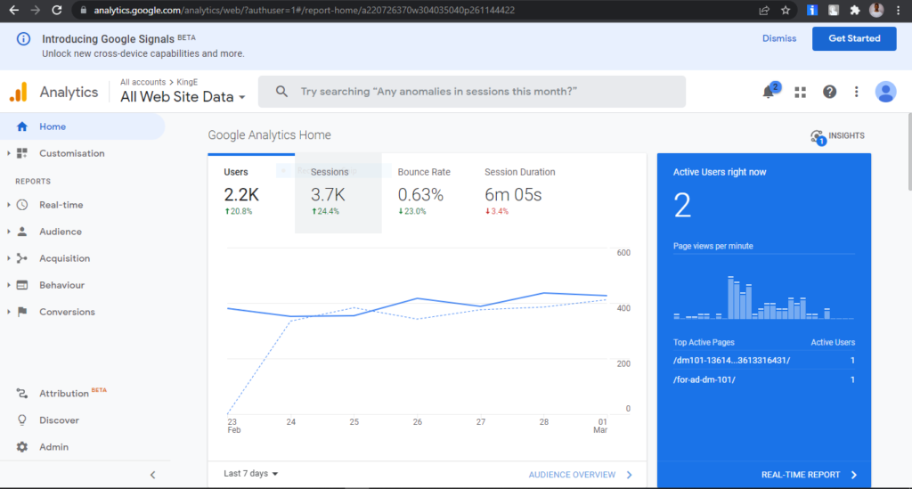The height and width of the screenshot is (489, 912).
Task: Click the Discover lightbulb icon
Action: (x=22, y=420)
